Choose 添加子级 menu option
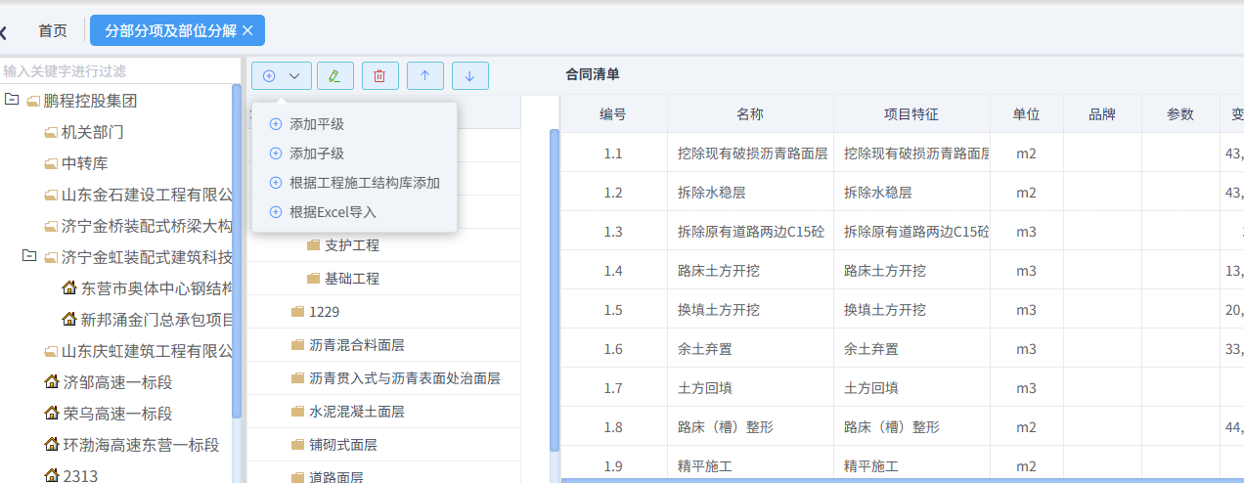1244x483 pixels. (316, 154)
